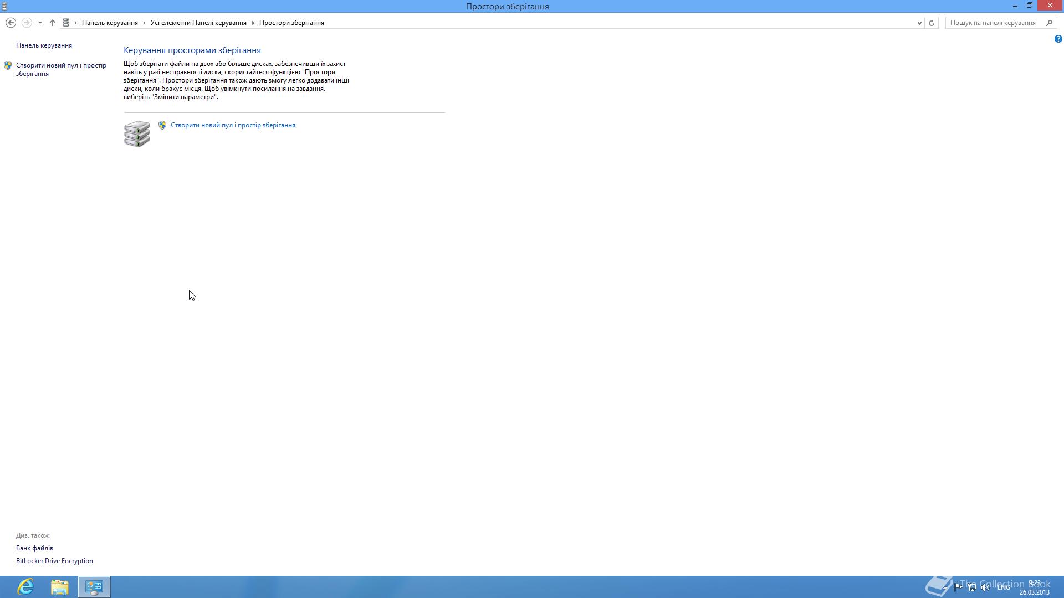1064x598 pixels.
Task: Click the shield icon in the sidebar
Action: 8,65
